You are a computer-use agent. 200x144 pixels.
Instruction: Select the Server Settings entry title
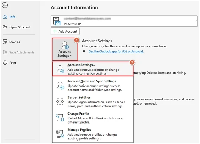79,97
